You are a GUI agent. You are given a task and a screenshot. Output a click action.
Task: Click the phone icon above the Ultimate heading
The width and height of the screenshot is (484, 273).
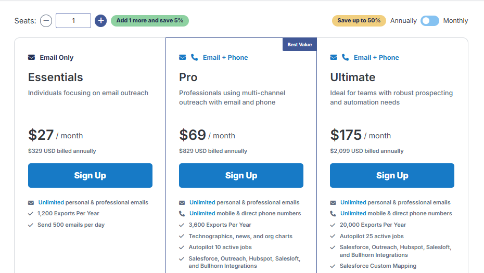345,57
